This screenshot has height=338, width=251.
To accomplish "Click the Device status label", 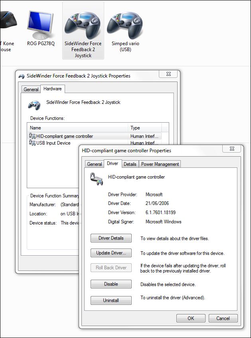I will click(x=43, y=223).
